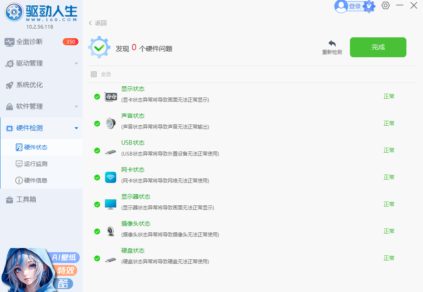Click the USB状态 title text
Viewport: 423px width, 292px height.
pos(133,143)
